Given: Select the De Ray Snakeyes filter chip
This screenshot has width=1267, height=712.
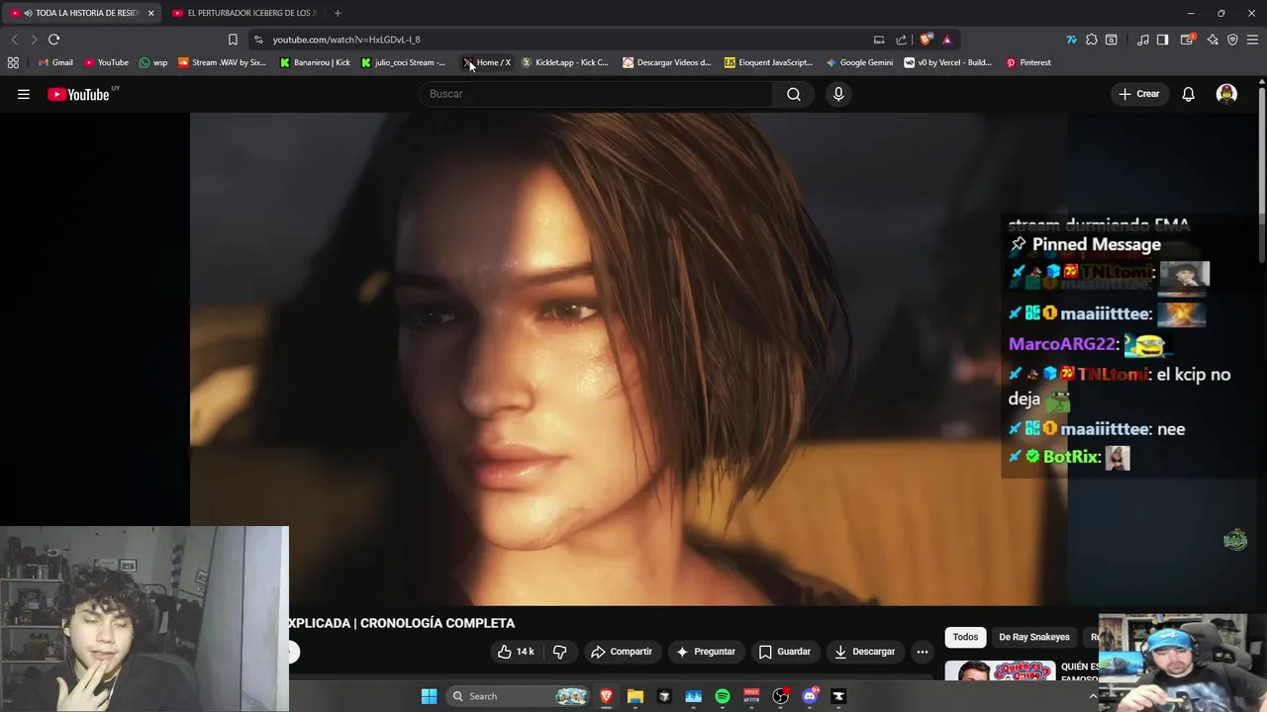Looking at the screenshot, I should coord(1033,637).
